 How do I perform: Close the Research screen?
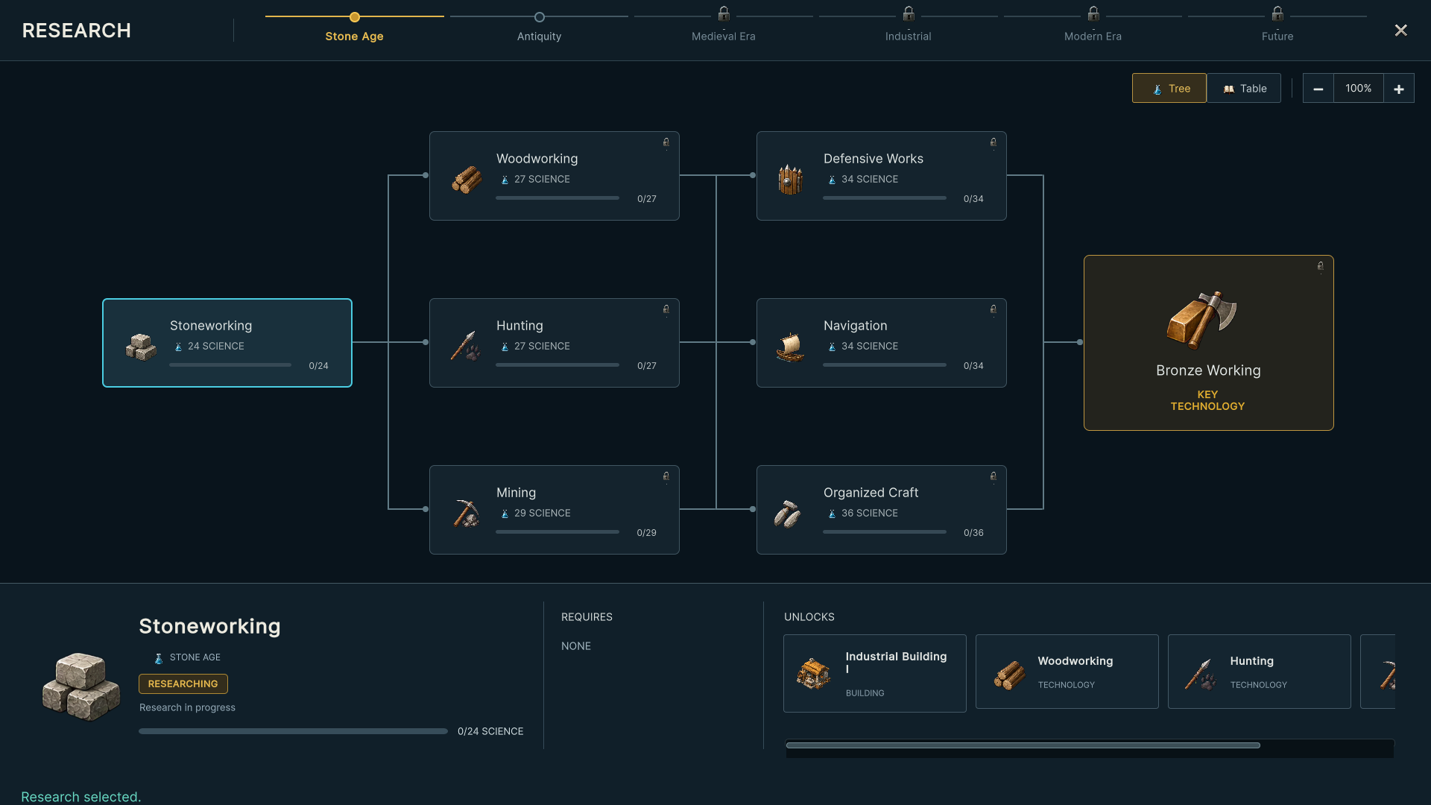click(1400, 31)
